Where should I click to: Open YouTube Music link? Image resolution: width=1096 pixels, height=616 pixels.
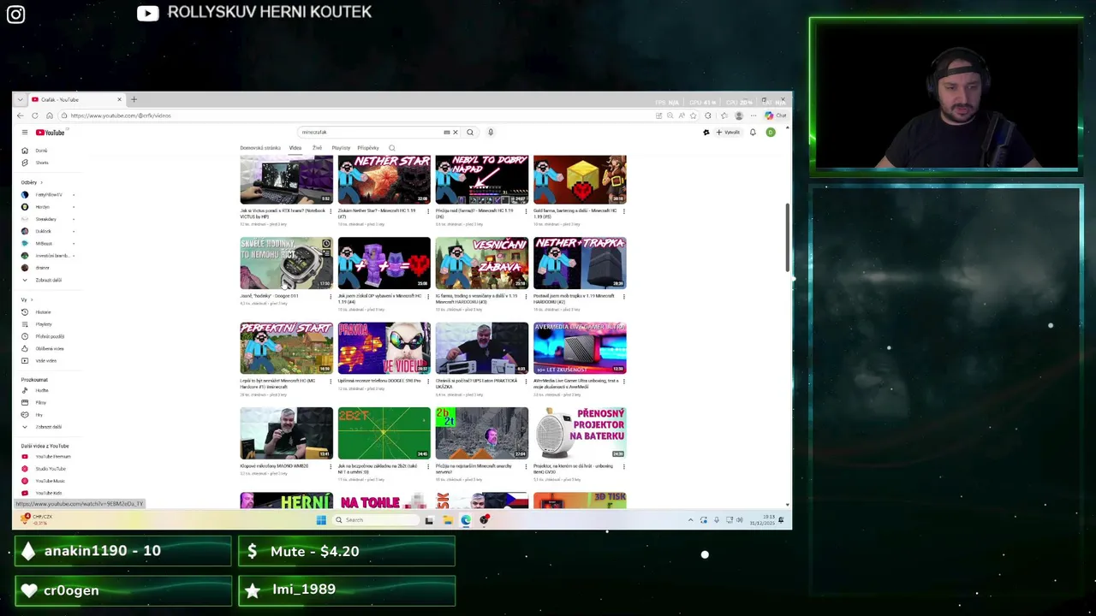[50, 481]
